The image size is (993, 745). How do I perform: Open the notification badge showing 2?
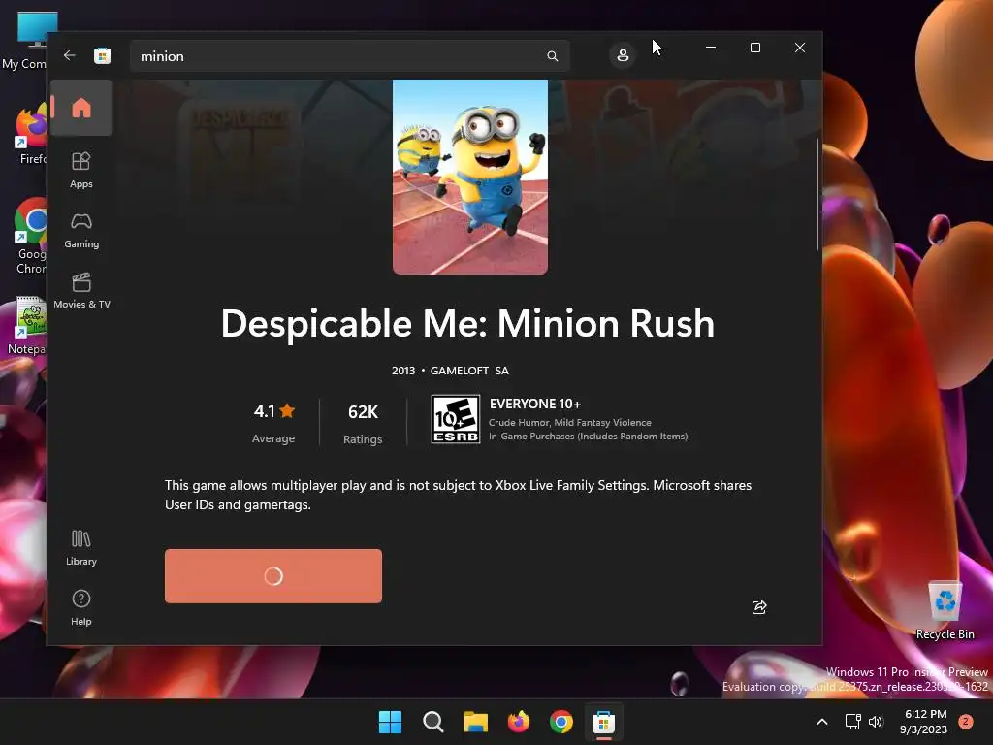coord(966,721)
